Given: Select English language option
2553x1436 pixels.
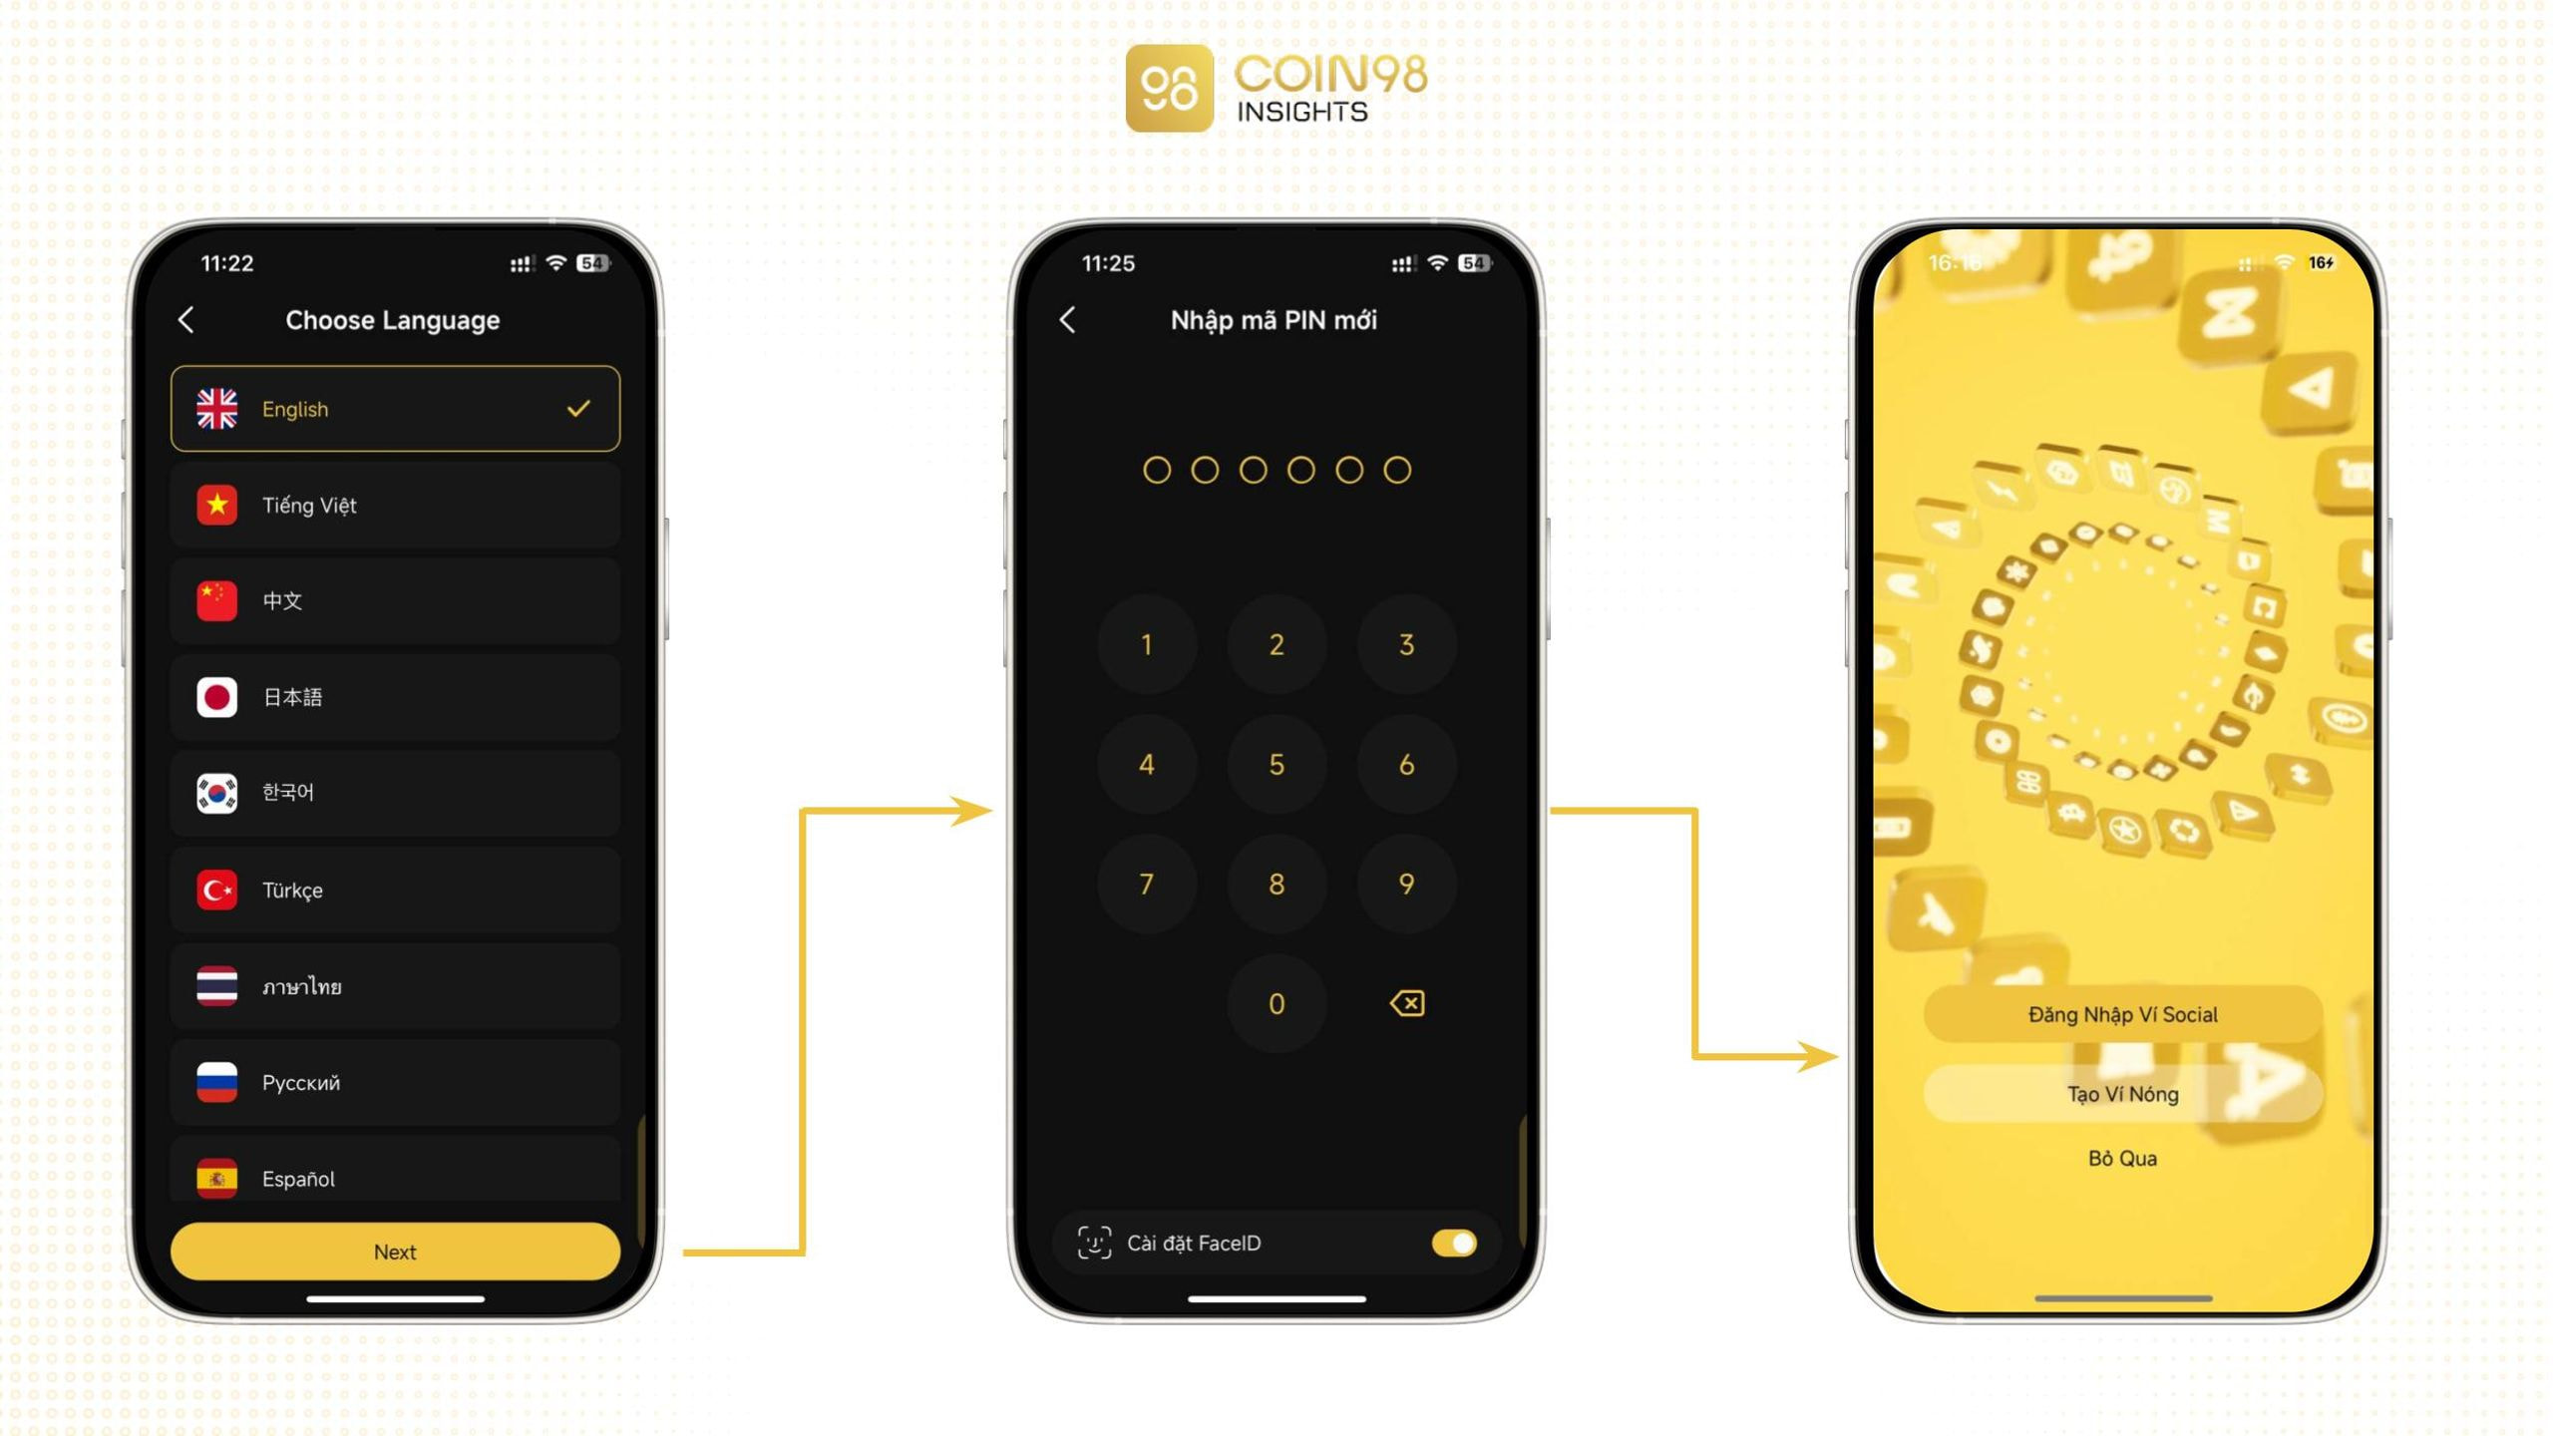Looking at the screenshot, I should 395,409.
